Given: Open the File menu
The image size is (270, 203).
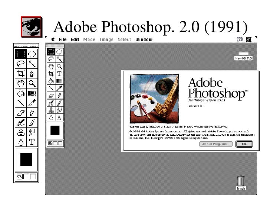Looking at the screenshot, I should (x=63, y=39).
